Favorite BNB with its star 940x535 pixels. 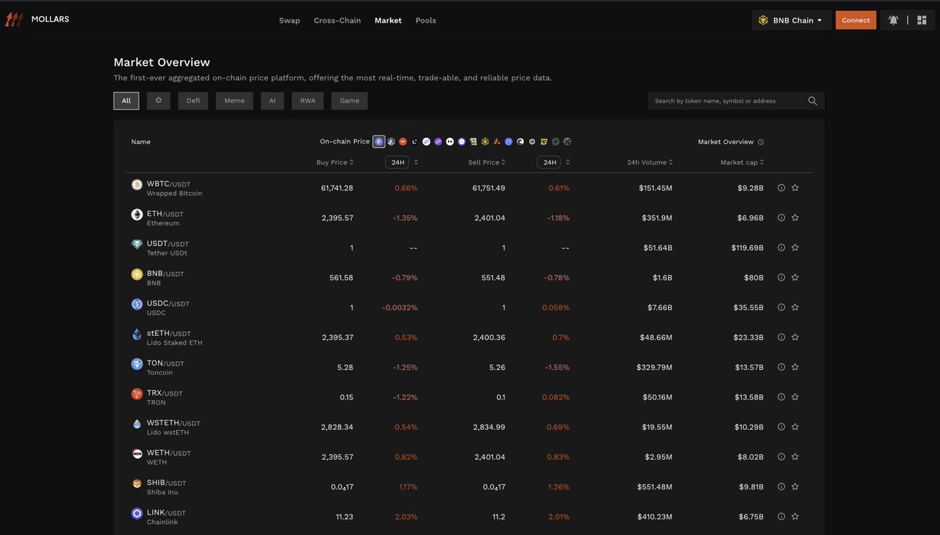tap(795, 277)
